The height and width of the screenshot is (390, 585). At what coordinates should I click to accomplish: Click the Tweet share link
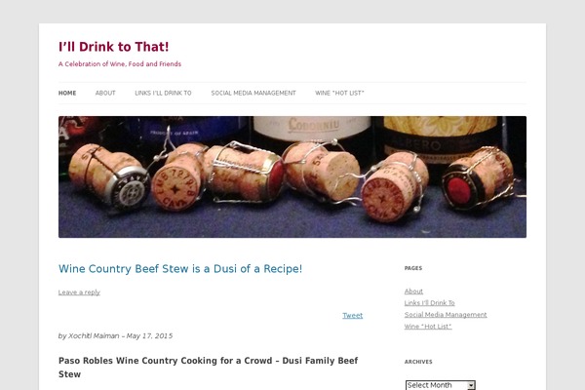tap(353, 315)
